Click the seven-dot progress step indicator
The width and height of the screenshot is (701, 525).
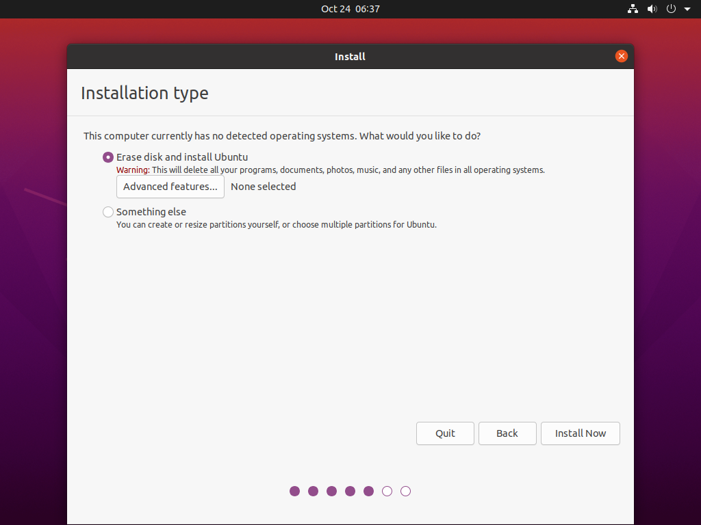[350, 491]
